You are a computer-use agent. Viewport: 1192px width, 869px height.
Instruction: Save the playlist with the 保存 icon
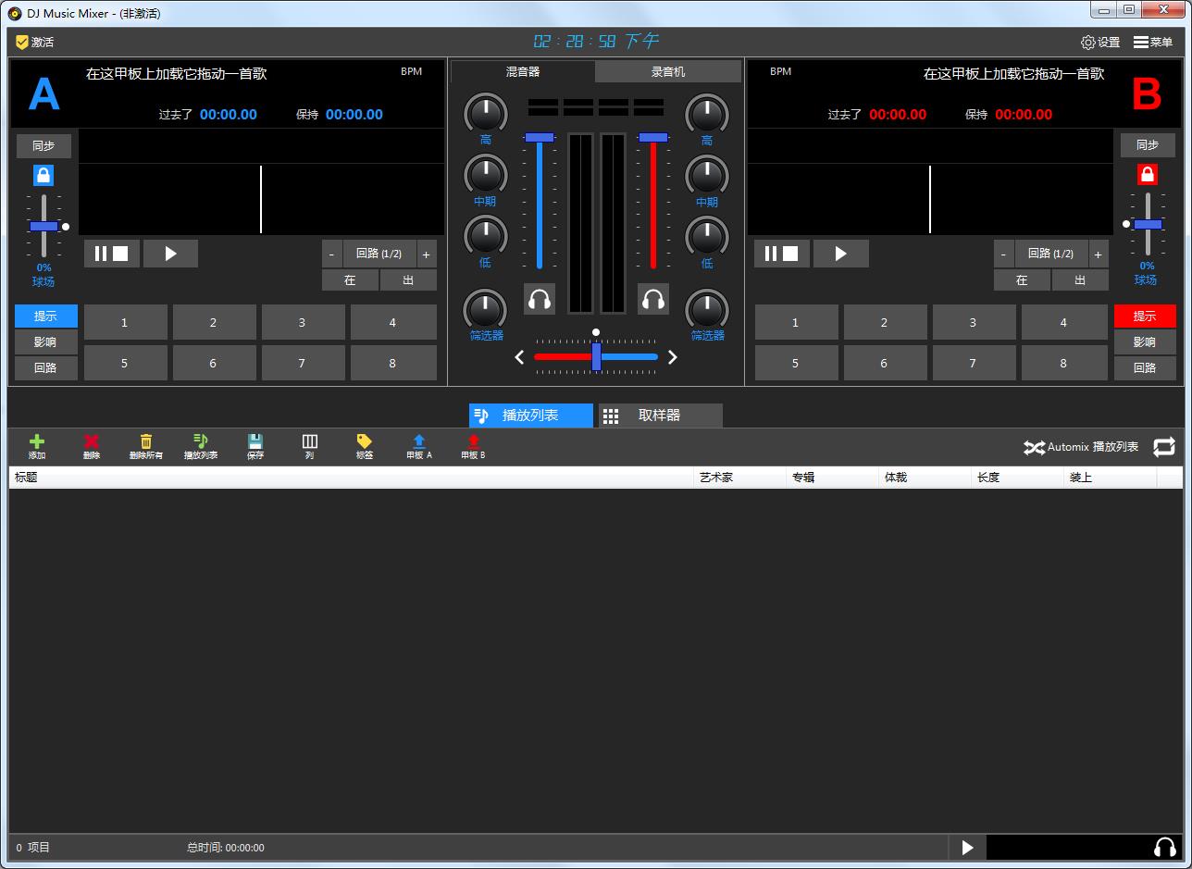click(255, 447)
